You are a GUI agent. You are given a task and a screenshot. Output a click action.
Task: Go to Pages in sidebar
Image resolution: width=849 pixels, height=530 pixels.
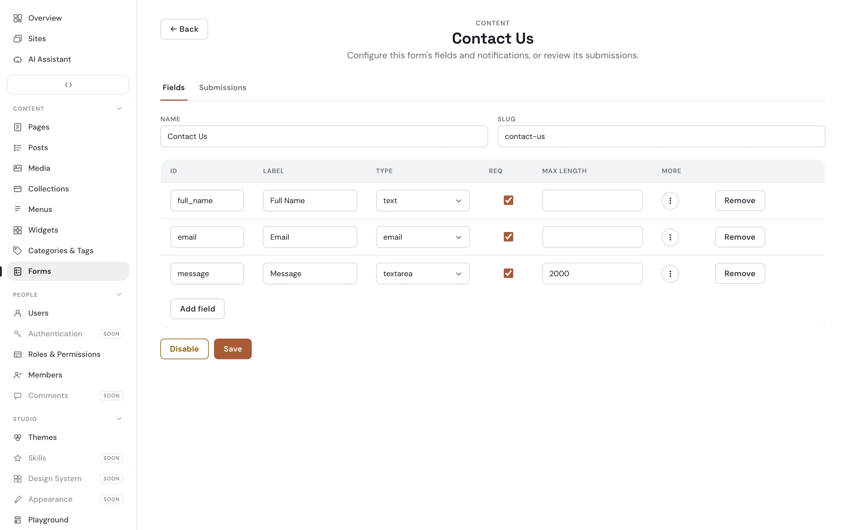tap(68, 127)
